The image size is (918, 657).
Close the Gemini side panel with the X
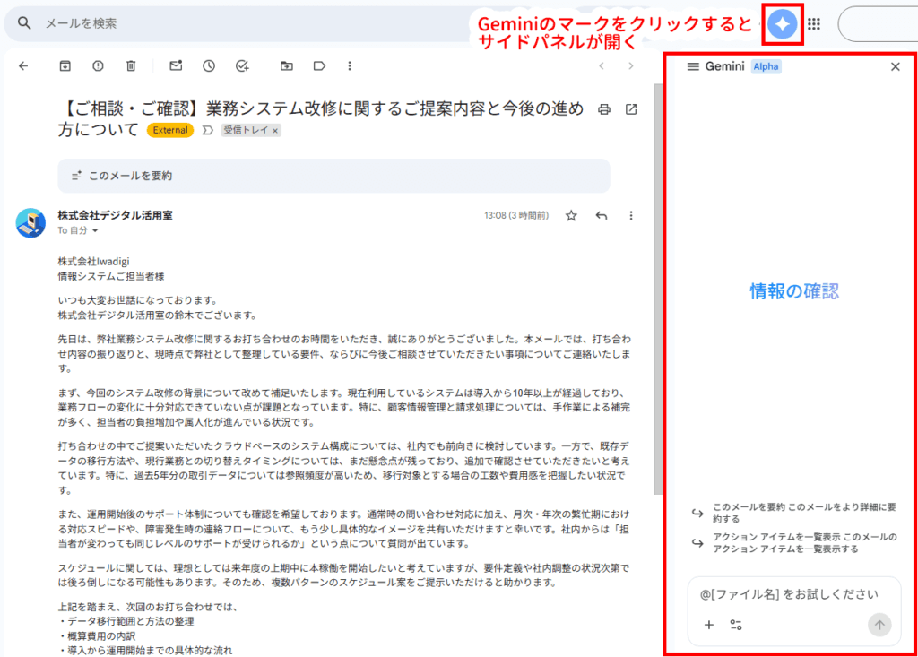point(895,66)
